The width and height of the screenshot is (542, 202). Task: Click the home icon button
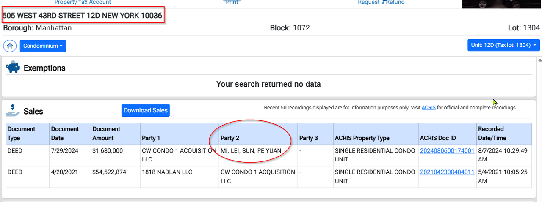click(9, 46)
